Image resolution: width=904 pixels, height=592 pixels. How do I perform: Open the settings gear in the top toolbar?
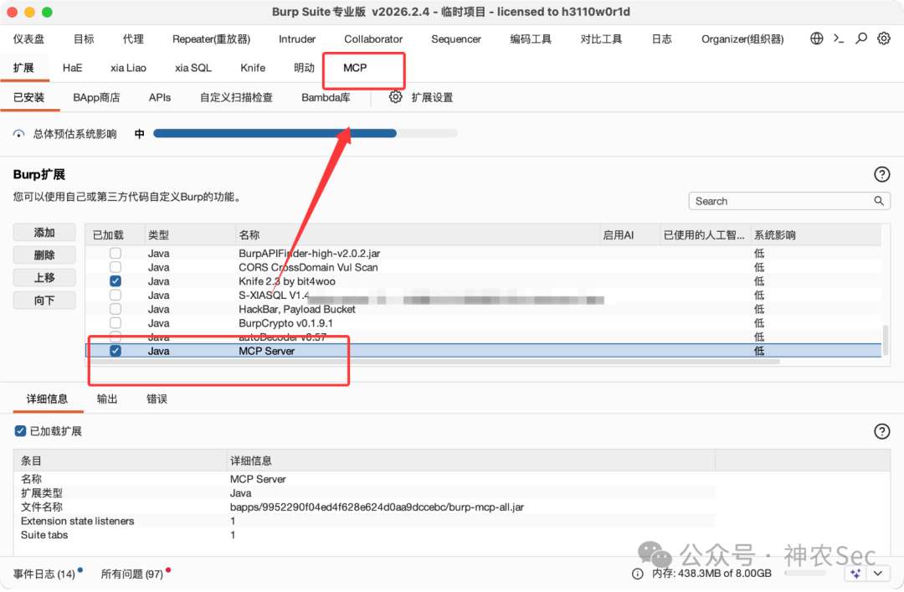pyautogui.click(x=884, y=39)
